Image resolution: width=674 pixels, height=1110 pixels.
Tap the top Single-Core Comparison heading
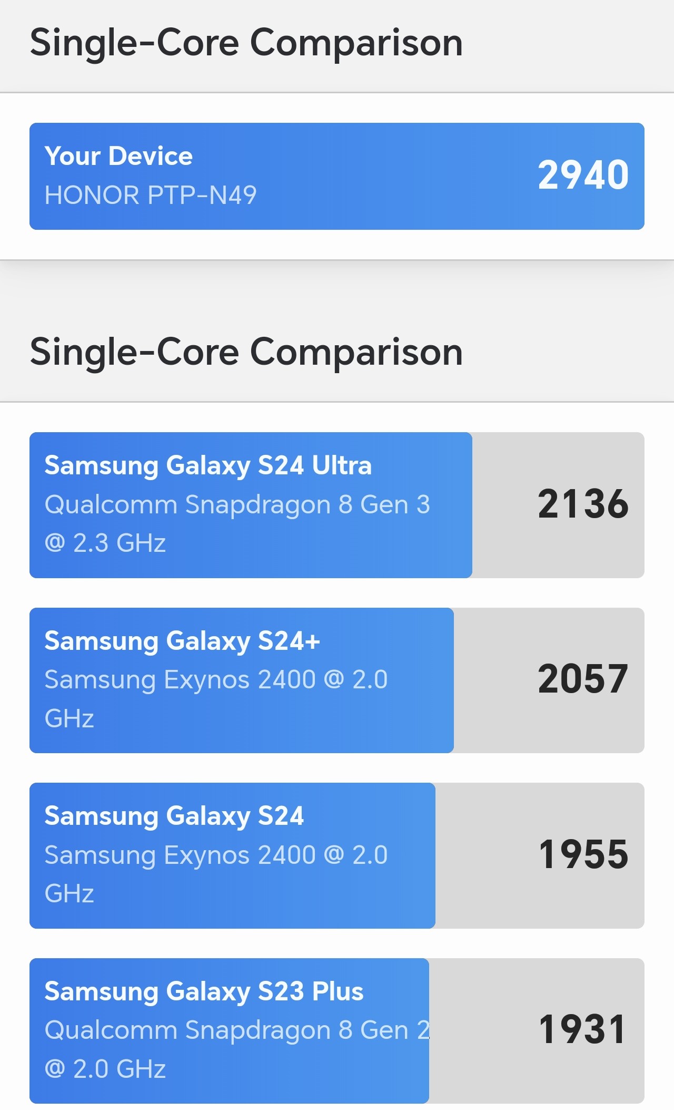pos(246,43)
